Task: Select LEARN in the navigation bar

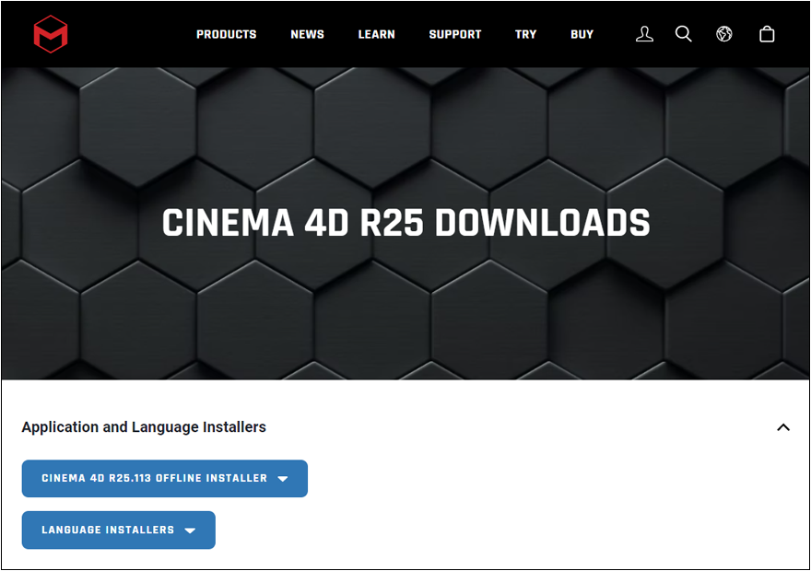Action: pos(376,34)
